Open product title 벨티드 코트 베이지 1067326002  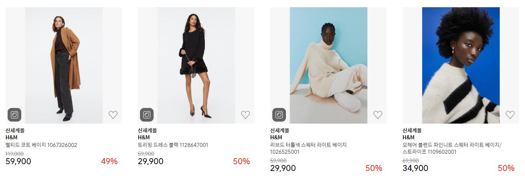pyautogui.click(x=41, y=145)
